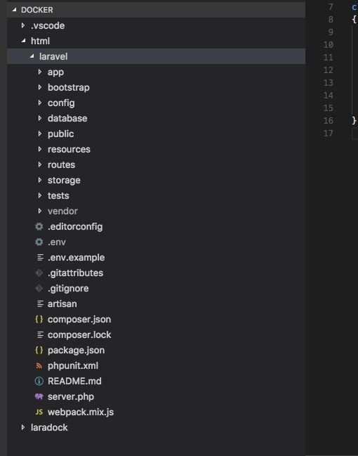
Task: Click the git icon beside .gitignore
Action: pyautogui.click(x=39, y=288)
